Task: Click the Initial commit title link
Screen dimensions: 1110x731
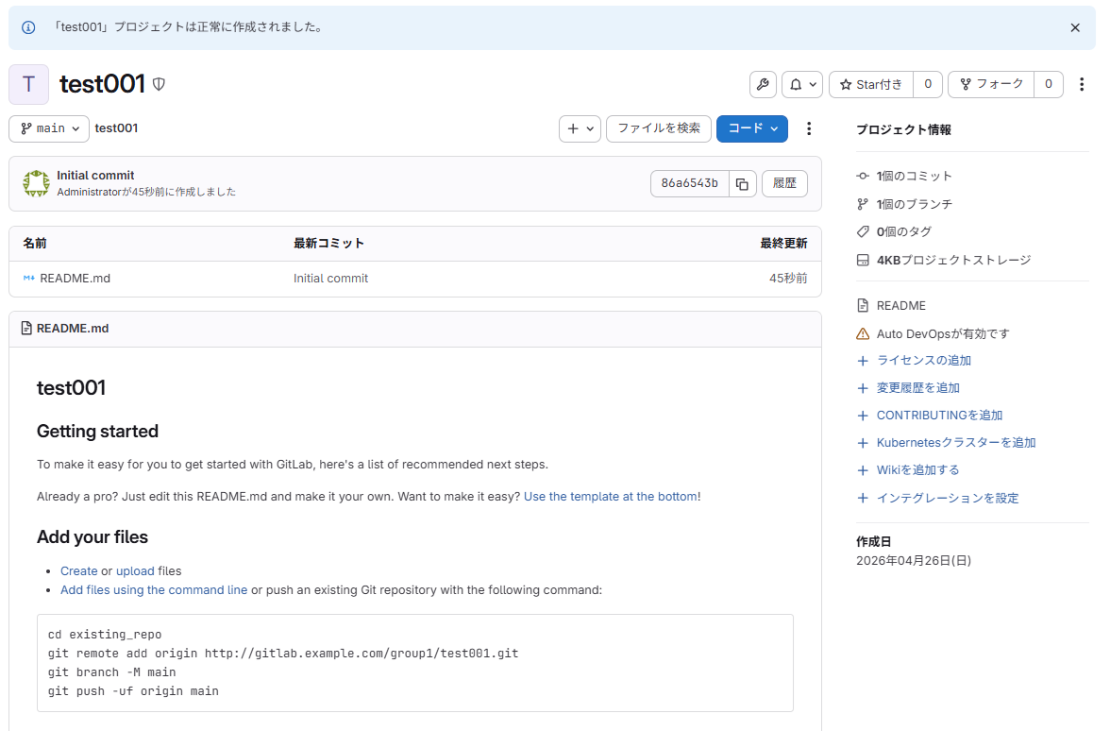Action: [95, 176]
